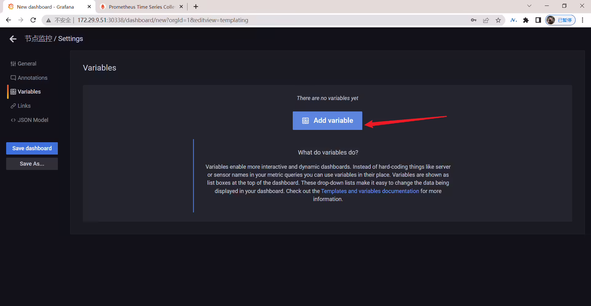591x306 pixels.
Task: Open the browser profile avatar
Action: click(560, 20)
